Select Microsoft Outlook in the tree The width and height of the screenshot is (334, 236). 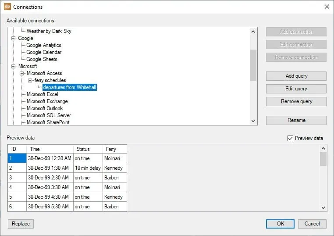click(x=45, y=108)
